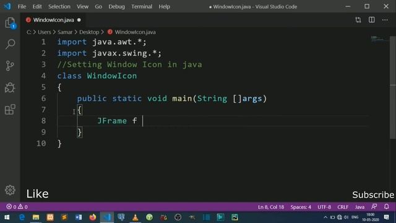The image size is (396, 223).
Task: Open the Source Control view
Action: (10, 66)
